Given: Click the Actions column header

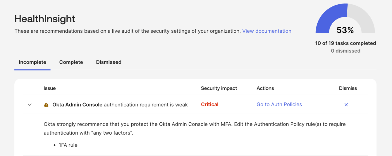Looking at the screenshot, I should 265,88.
